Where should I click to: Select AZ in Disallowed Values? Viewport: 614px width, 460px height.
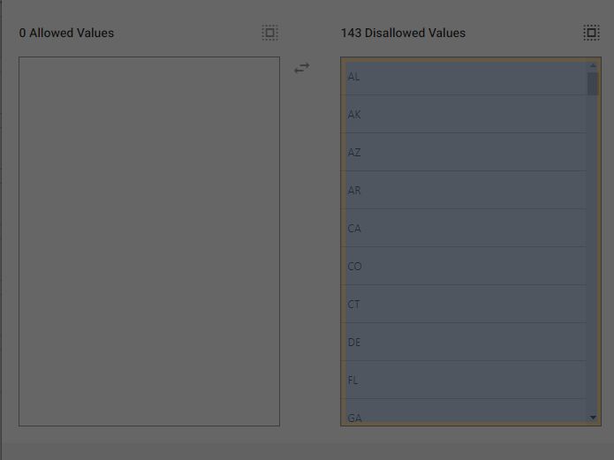coord(464,152)
